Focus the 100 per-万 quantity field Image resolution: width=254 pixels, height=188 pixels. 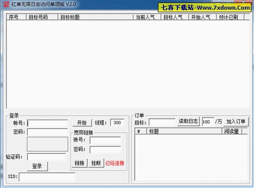[208, 122]
